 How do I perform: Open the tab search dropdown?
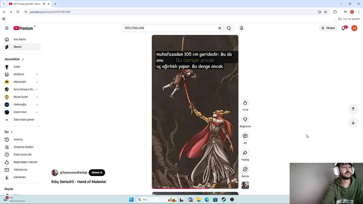coord(4,4)
